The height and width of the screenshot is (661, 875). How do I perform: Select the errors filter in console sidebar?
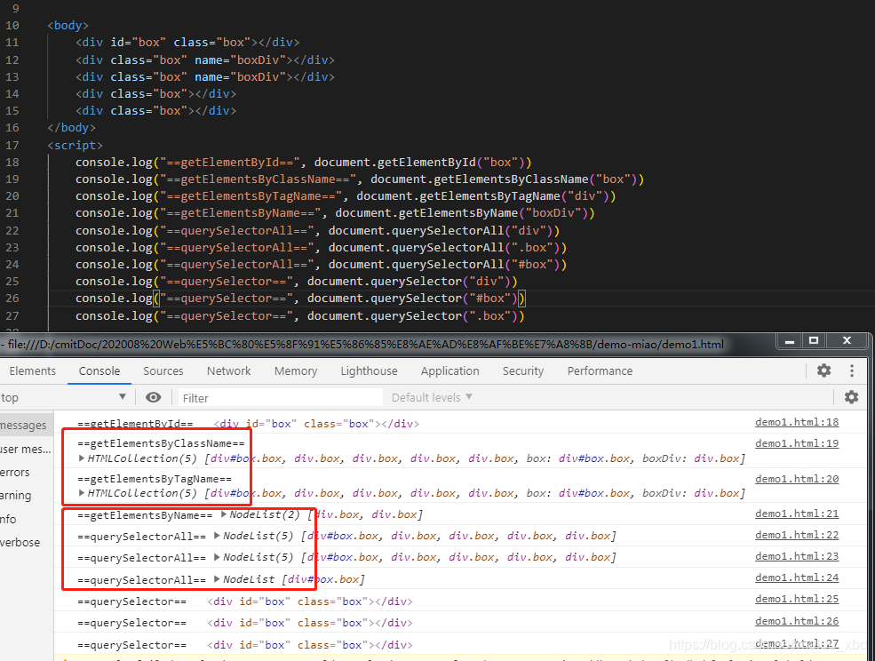(x=14, y=472)
